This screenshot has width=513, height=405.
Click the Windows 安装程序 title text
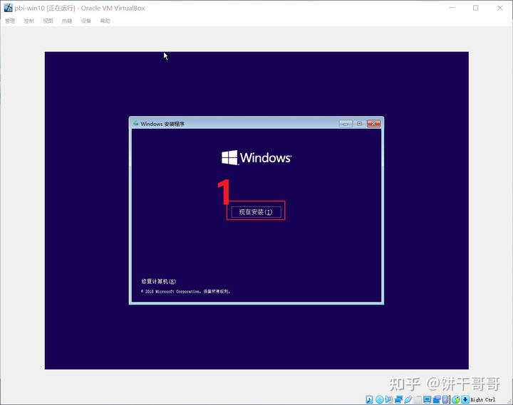tap(162, 124)
